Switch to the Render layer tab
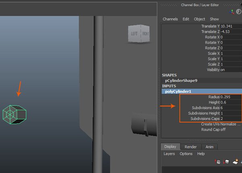This screenshot has width=242, height=173. (191, 147)
